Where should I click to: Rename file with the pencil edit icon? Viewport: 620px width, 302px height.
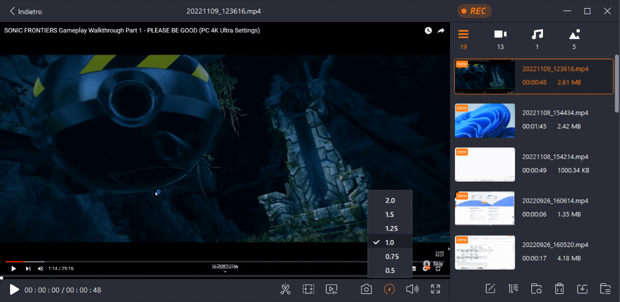[490, 289]
